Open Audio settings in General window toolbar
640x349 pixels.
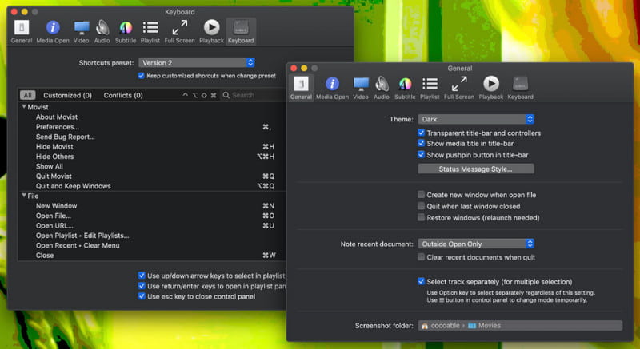point(382,86)
